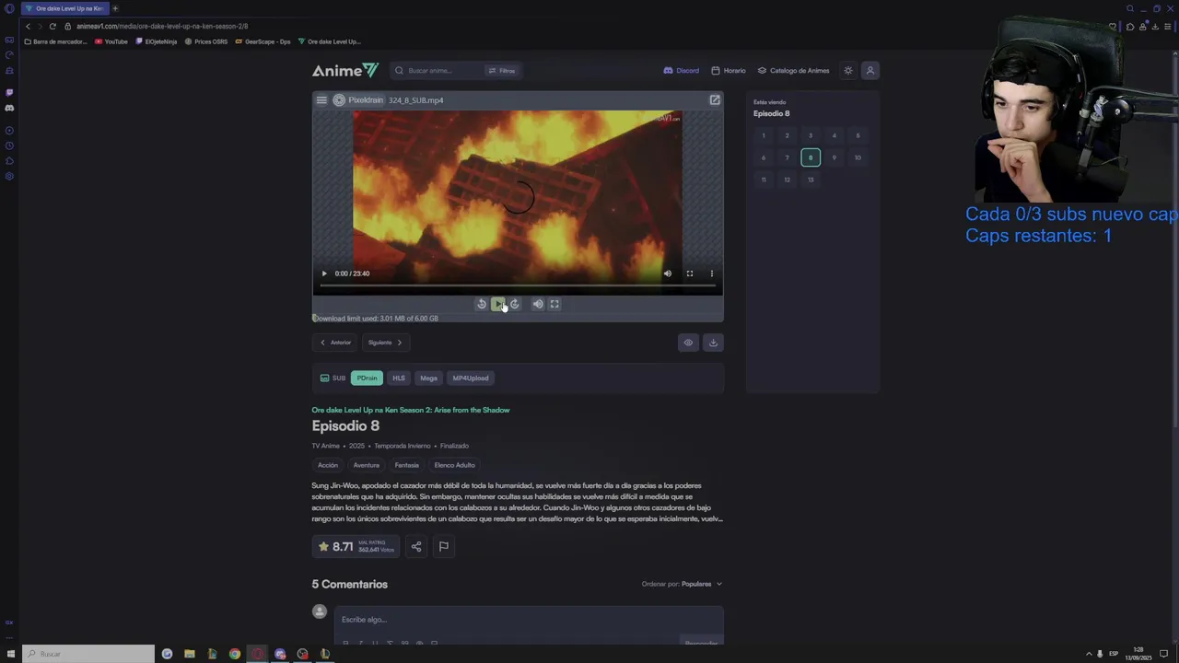Go to previous episode with Anterior
This screenshot has height=663, width=1179.
(335, 343)
